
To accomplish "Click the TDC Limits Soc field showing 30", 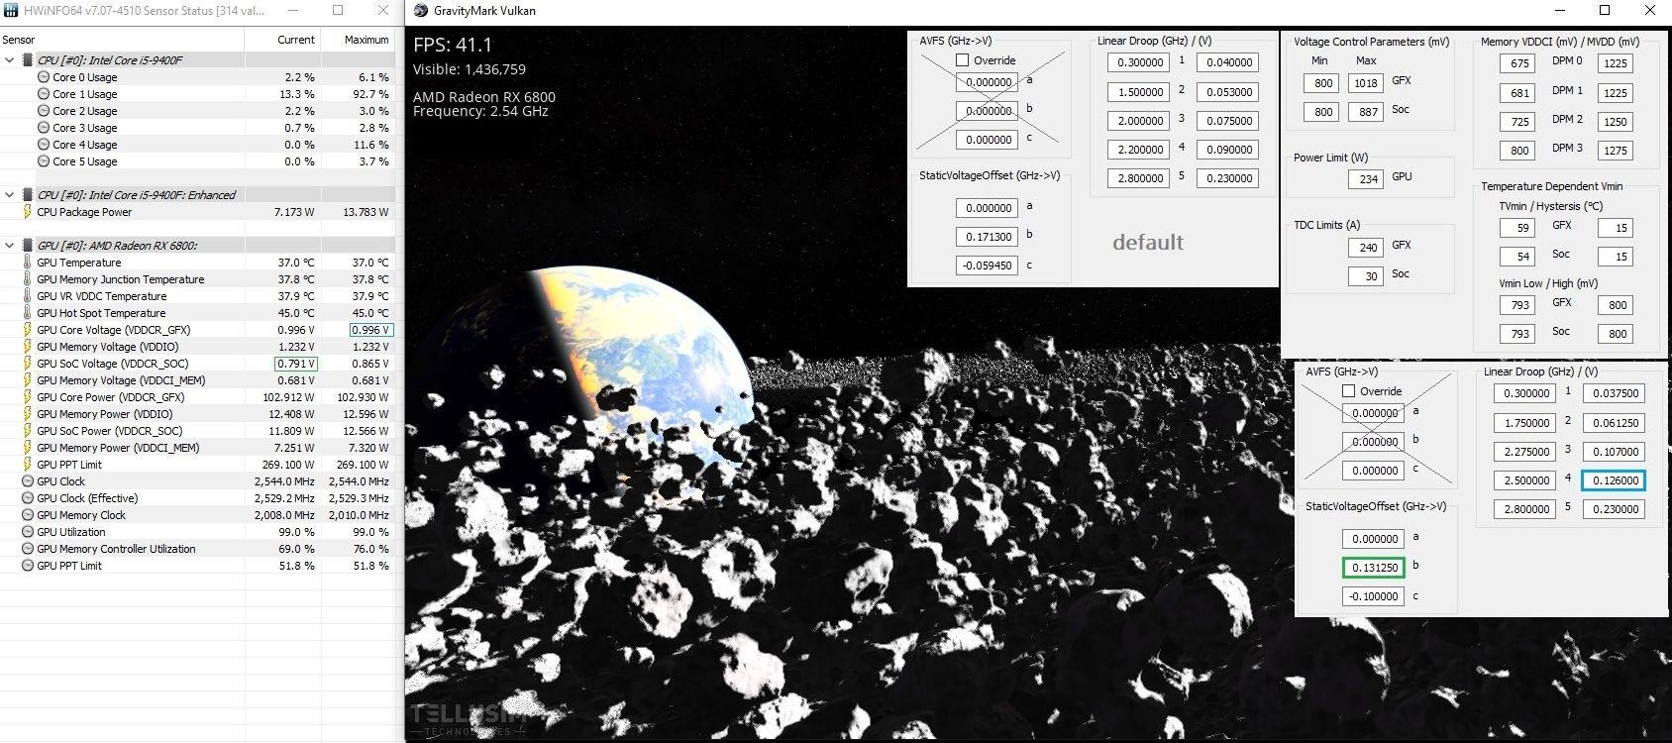I will [x=1366, y=276].
